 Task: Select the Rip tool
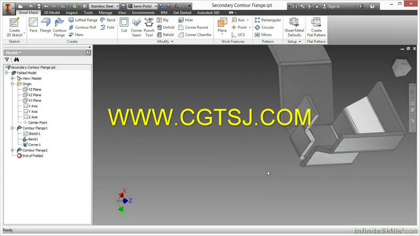point(163,20)
